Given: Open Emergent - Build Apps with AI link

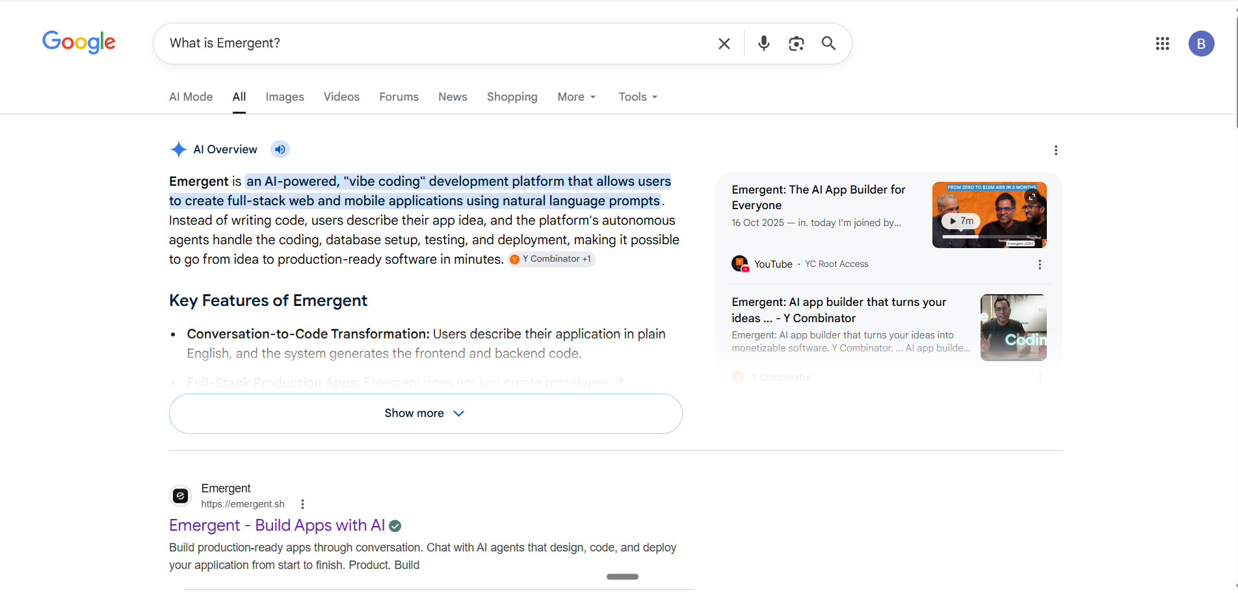Looking at the screenshot, I should click(x=277, y=525).
